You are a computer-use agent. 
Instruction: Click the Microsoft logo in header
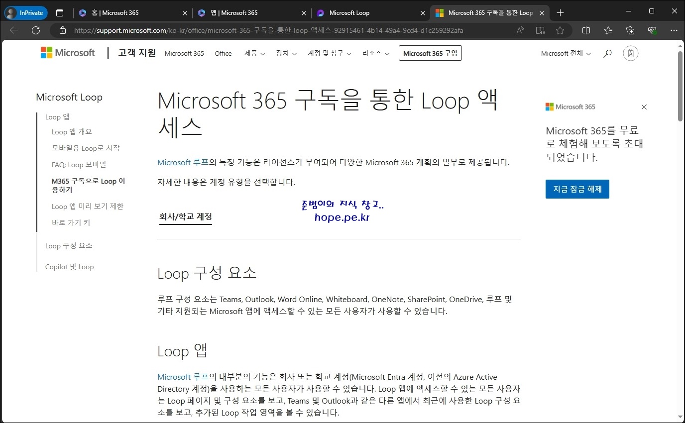[x=68, y=53]
